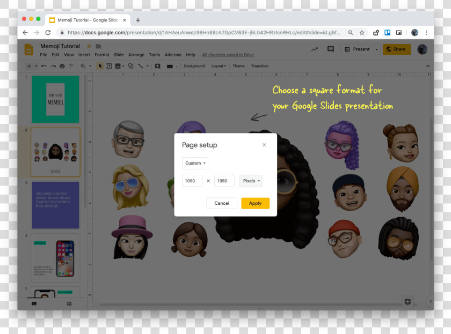451x334 pixels.
Task: Click Cancel in Page setup
Action: click(222, 203)
